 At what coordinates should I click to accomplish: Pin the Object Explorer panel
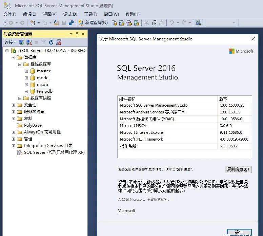point(77,34)
